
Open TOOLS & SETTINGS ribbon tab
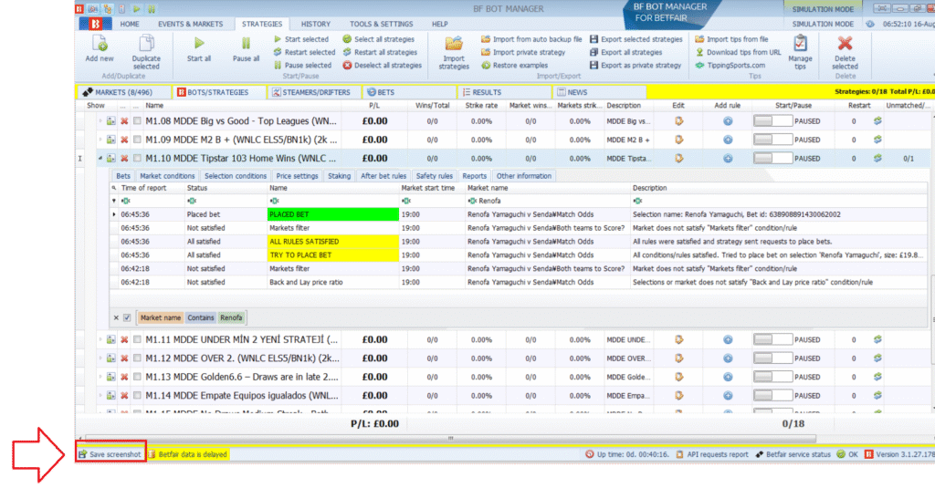(381, 25)
